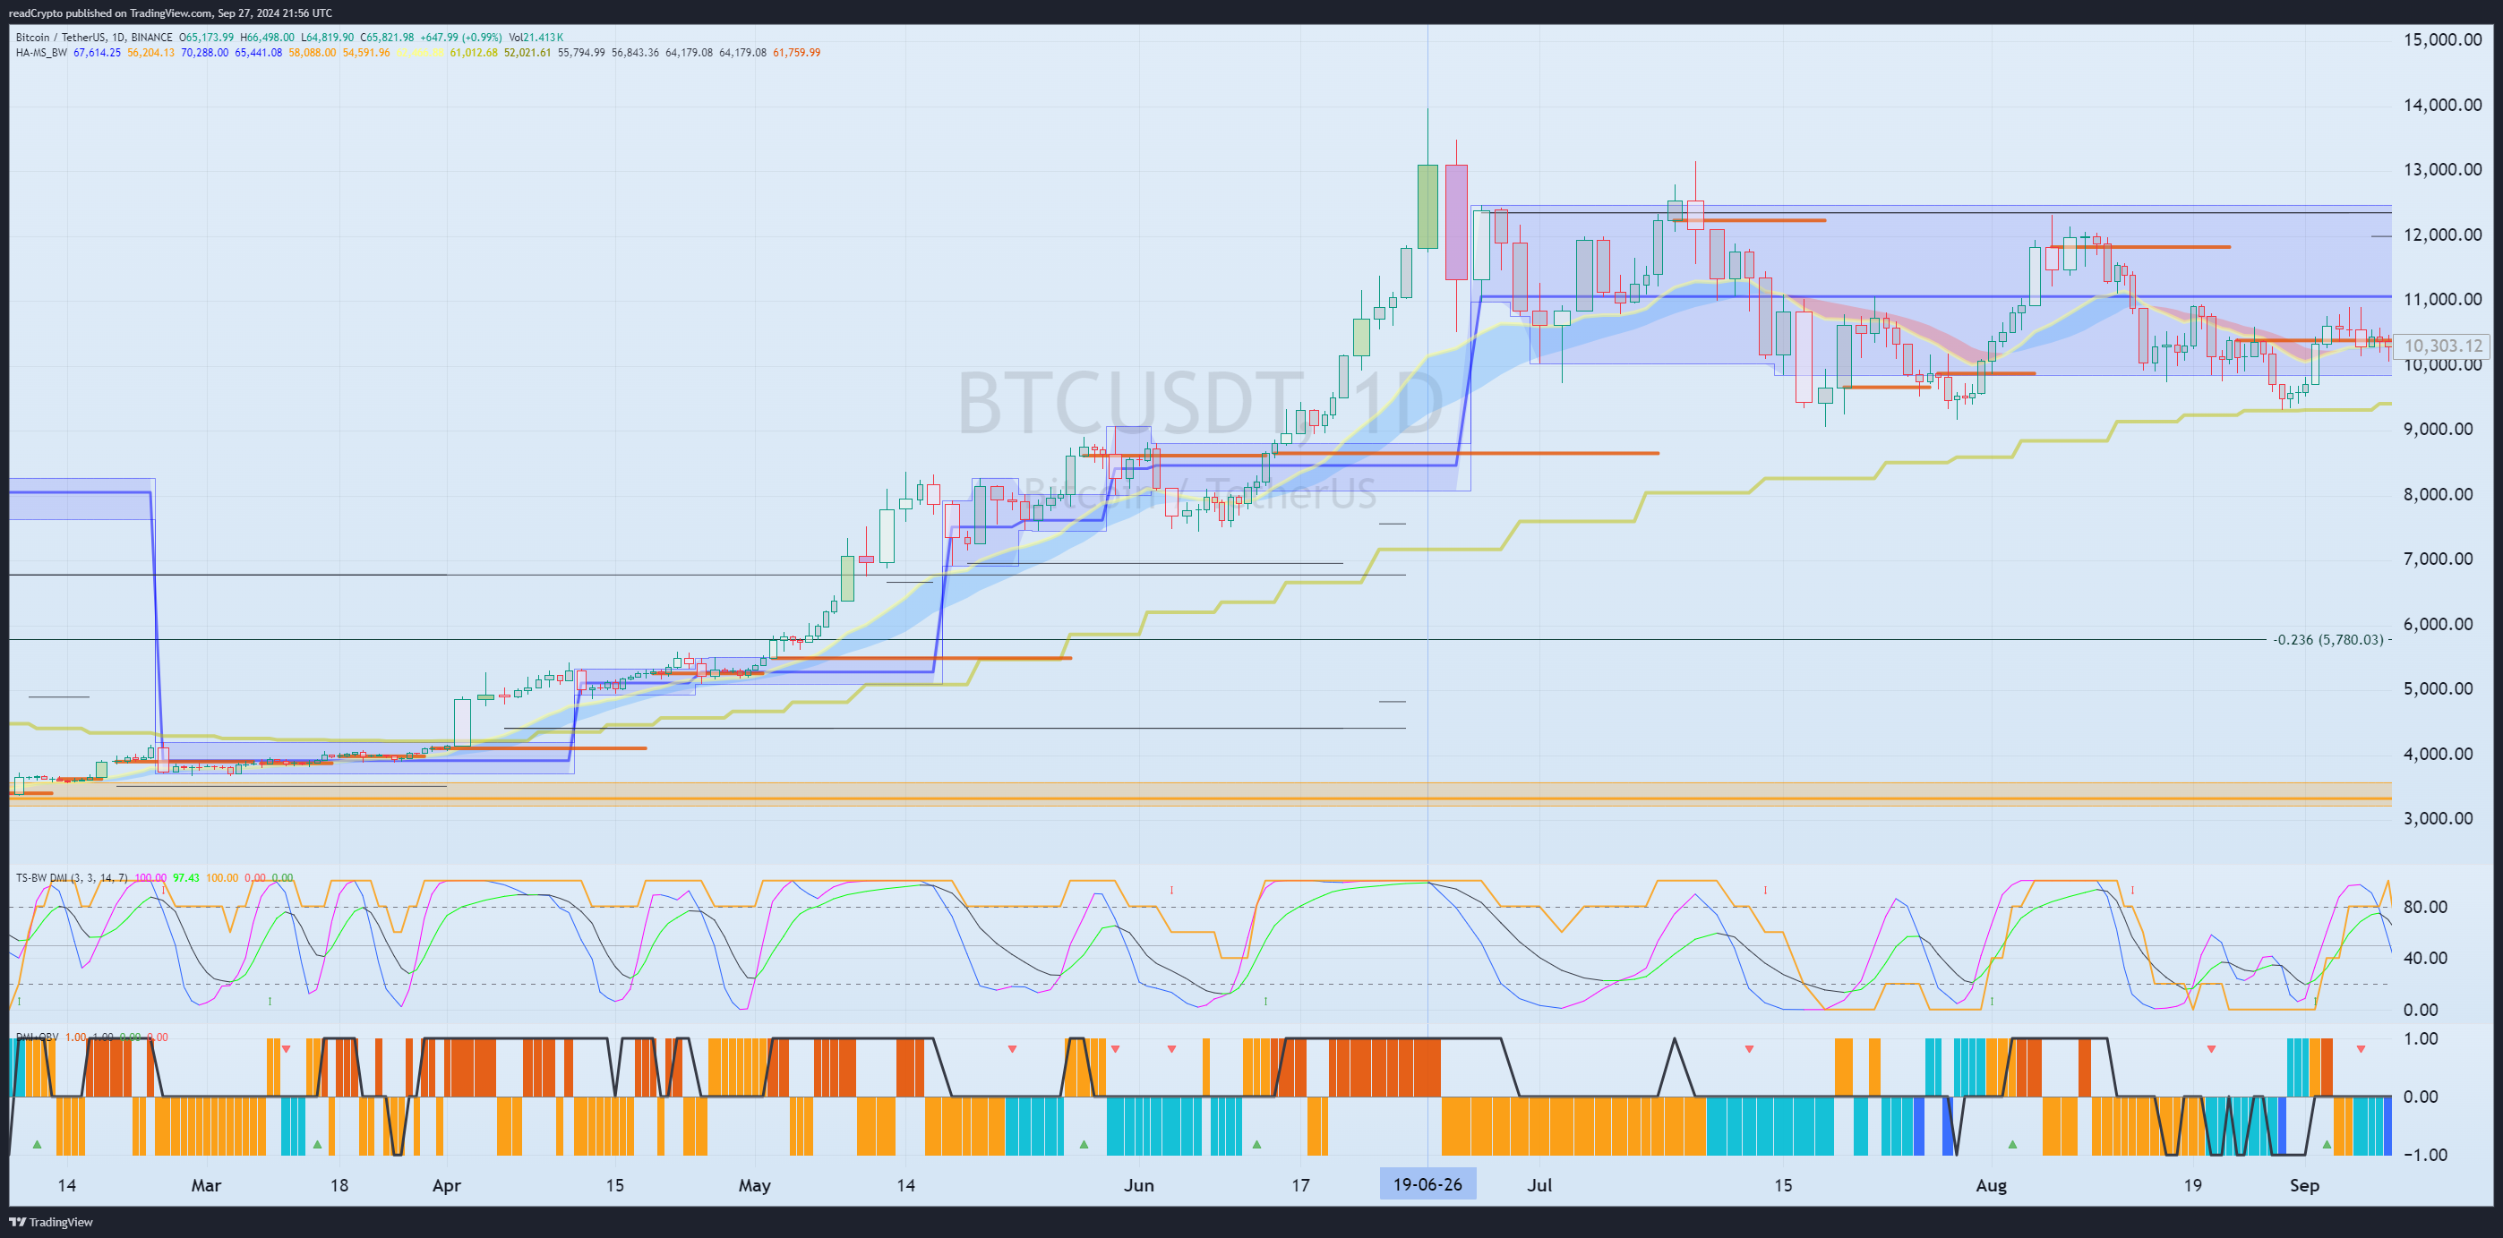Viewport: 2503px width, 1238px height.
Task: Click the 13,000.00 price axis label
Action: coord(2443,170)
